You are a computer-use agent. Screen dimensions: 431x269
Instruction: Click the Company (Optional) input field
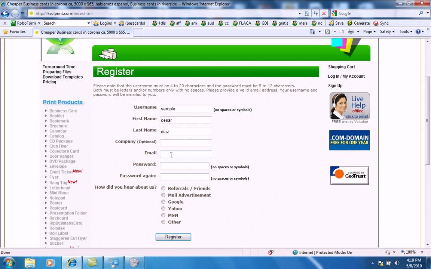[x=186, y=143]
